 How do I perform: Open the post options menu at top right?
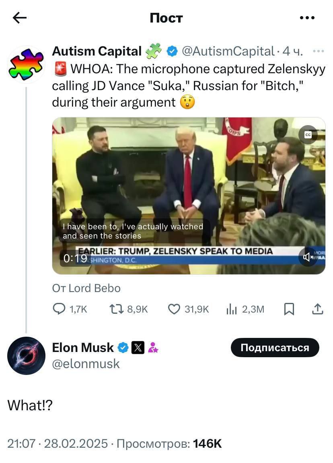[x=307, y=18]
